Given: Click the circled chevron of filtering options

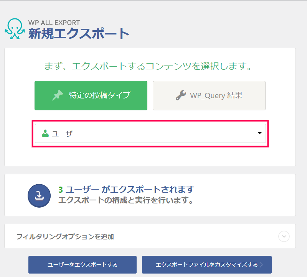Looking at the screenshot, I should point(284,236).
